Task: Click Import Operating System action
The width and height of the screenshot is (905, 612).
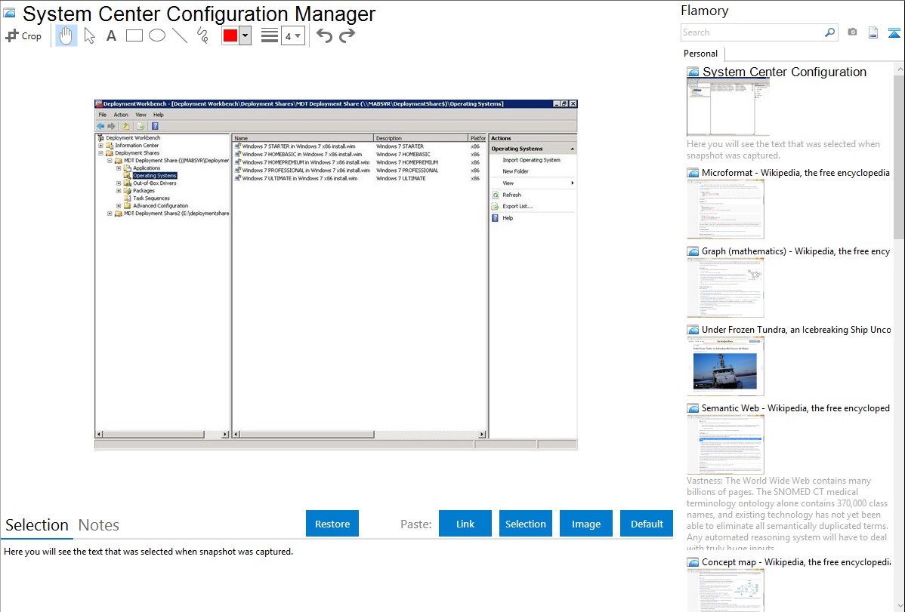Action: point(531,160)
